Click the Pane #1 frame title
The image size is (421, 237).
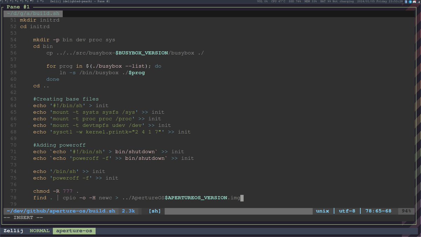click(18, 7)
